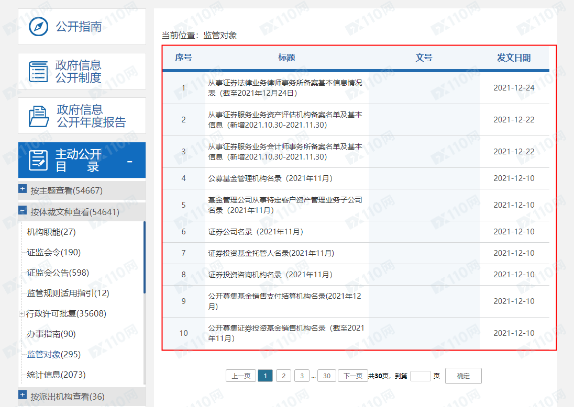Select page 1 in pagination

point(266,376)
